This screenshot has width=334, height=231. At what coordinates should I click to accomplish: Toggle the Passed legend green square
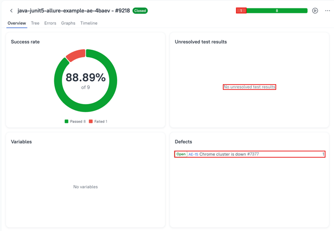pyautogui.click(x=67, y=121)
